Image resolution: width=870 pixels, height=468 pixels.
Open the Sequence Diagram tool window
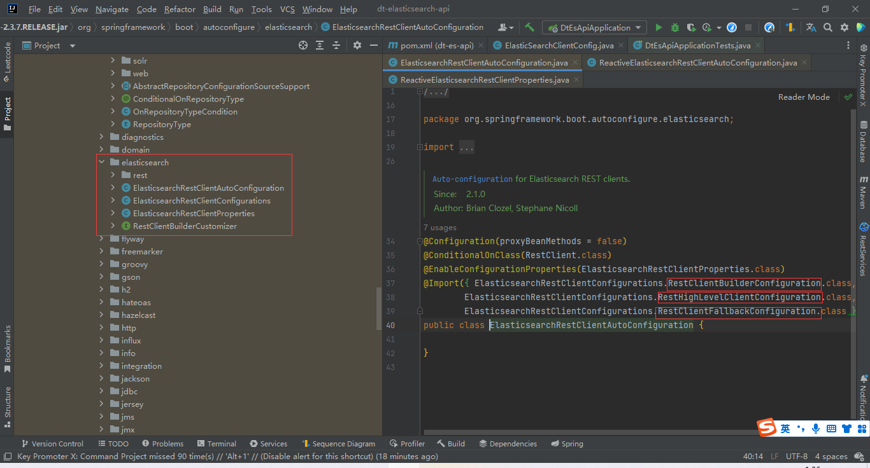tap(338, 443)
